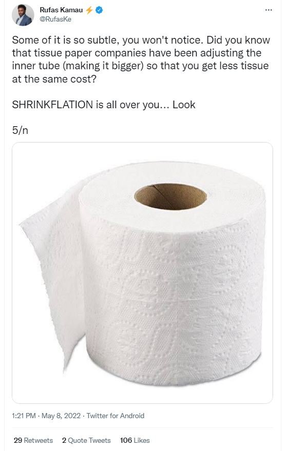Click the cardboard inner tube in the photo
Image resolution: width=290 pixels, height=451 pixels.
point(171,197)
